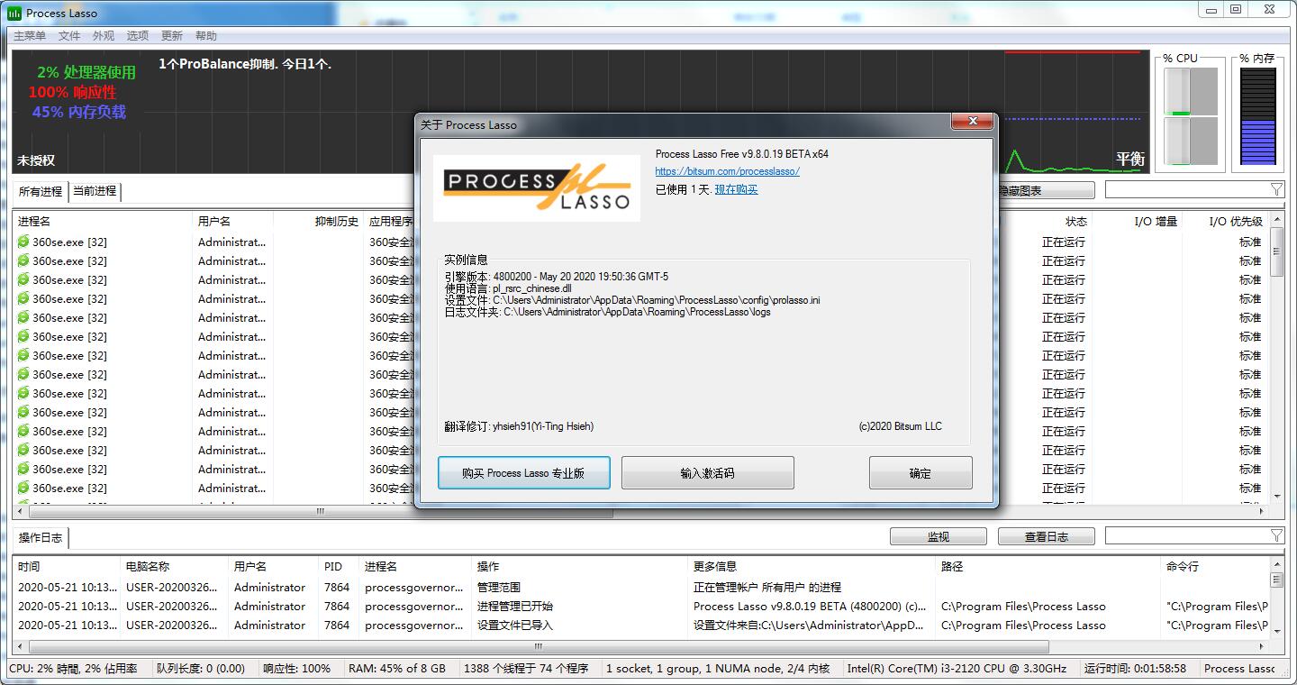Click the 现在购买 link
1297x685 pixels.
point(737,189)
